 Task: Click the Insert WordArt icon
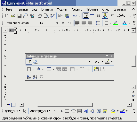[x=86, y=111]
